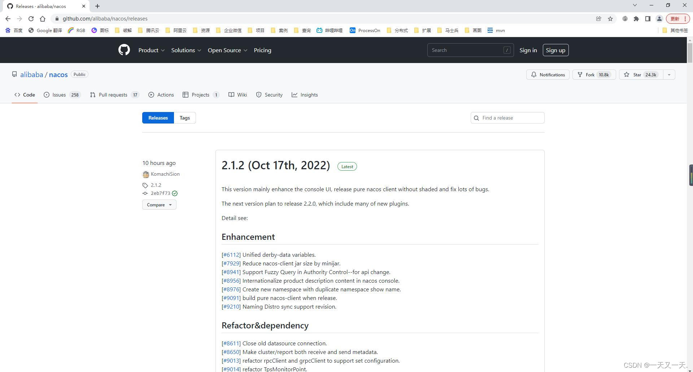Click the Sign up button
The width and height of the screenshot is (693, 372).
point(555,50)
